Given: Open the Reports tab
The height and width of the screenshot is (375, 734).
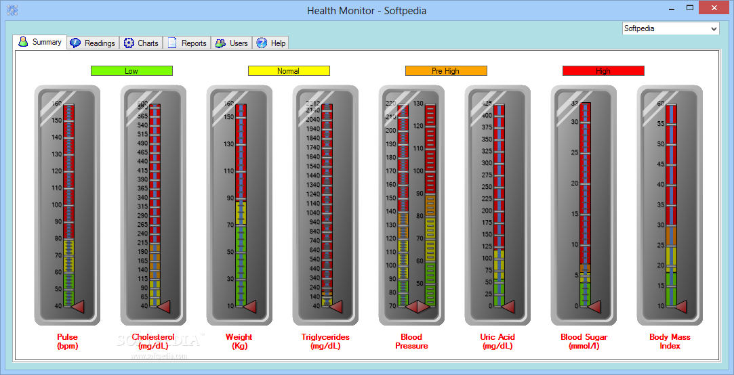Looking at the screenshot, I should coord(187,43).
